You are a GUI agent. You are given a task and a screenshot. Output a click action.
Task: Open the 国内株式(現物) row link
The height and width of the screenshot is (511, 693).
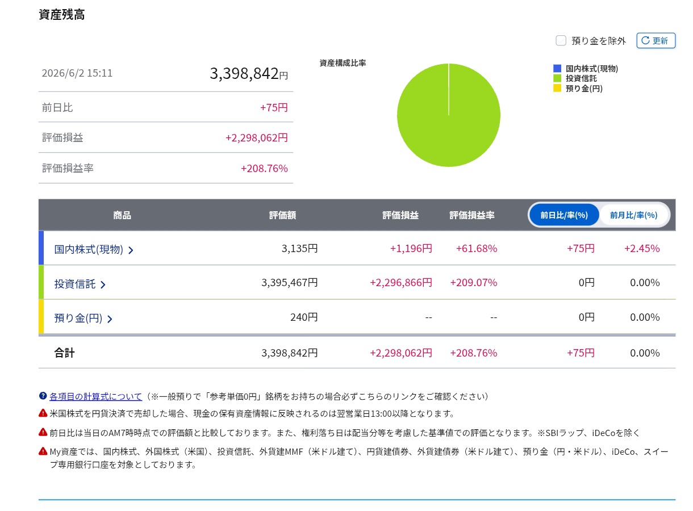(89, 249)
